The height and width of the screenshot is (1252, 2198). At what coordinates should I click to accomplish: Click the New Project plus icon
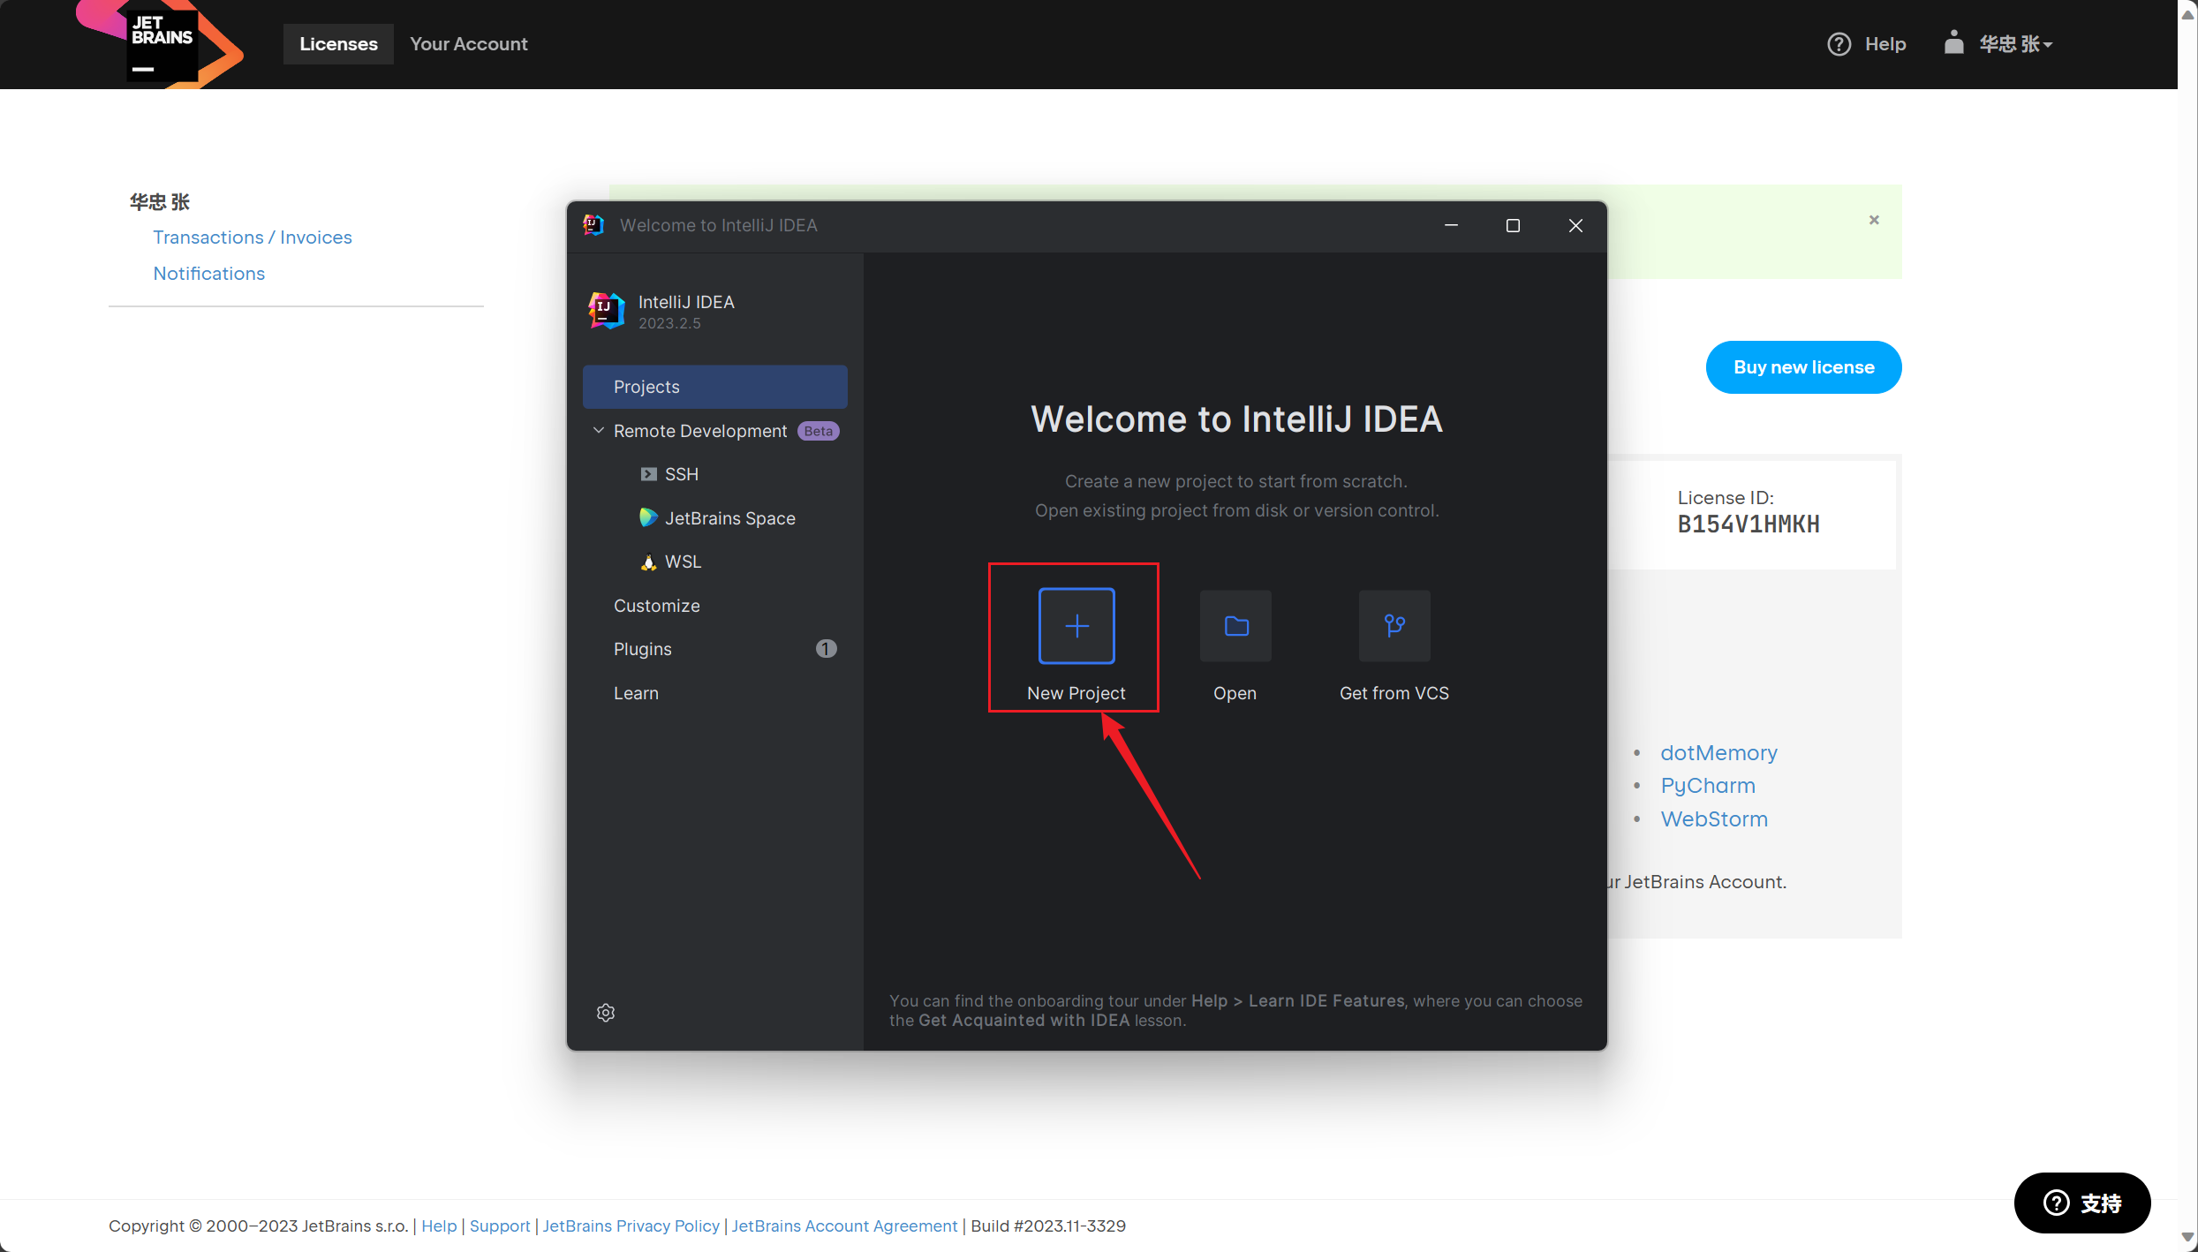(x=1076, y=625)
